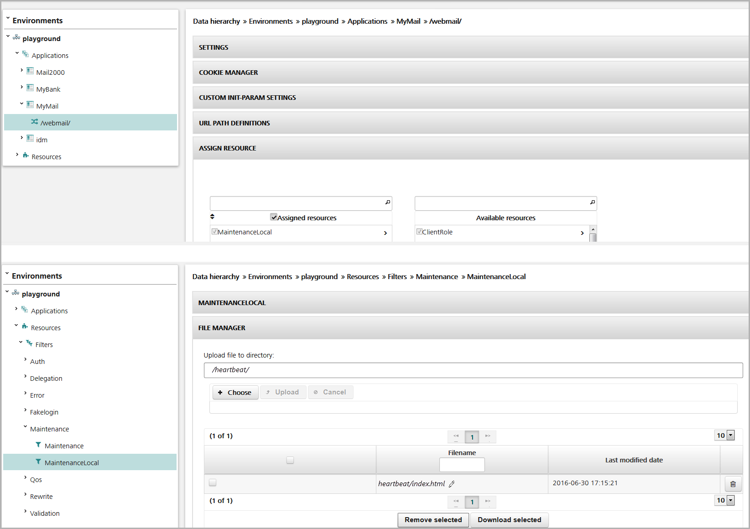This screenshot has width=750, height=529.
Task: Open rows-per-page dropdown above file table
Action: pyautogui.click(x=724, y=436)
